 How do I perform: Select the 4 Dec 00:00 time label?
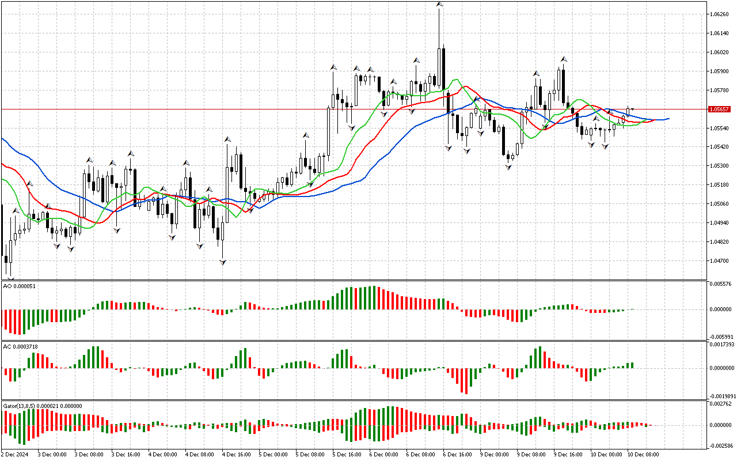coord(164,454)
